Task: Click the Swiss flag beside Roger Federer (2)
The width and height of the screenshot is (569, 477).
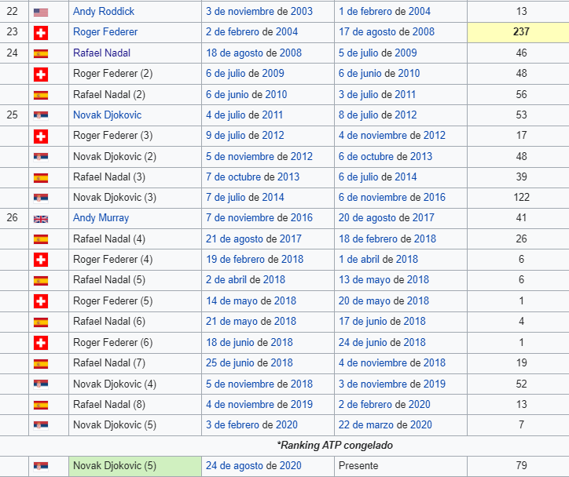Action: pyautogui.click(x=41, y=75)
